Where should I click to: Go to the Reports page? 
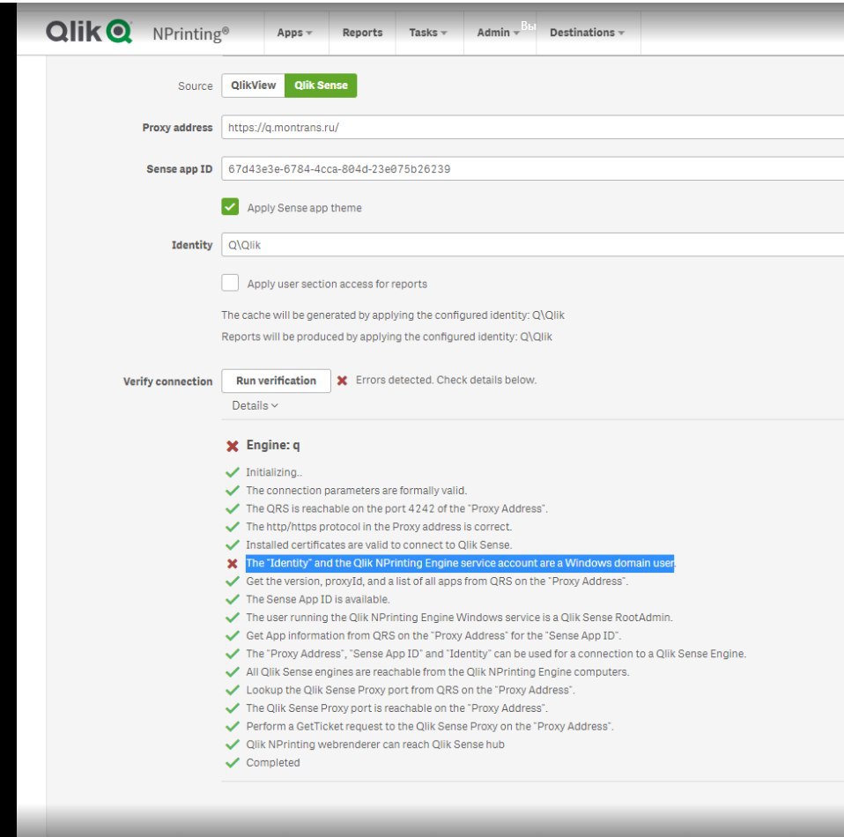pyautogui.click(x=362, y=33)
